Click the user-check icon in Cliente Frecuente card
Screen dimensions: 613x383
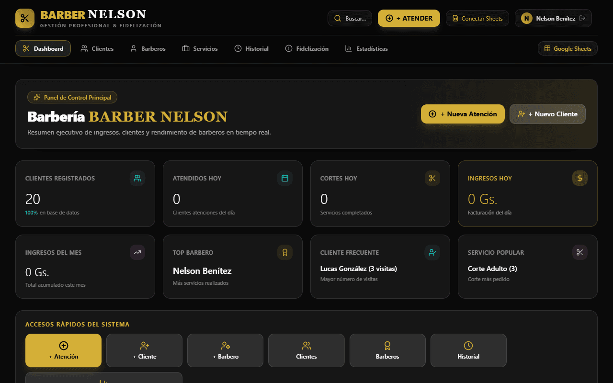click(x=432, y=252)
